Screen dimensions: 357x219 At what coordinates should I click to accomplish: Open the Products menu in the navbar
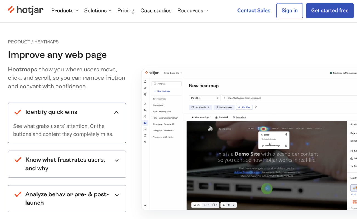[64, 10]
